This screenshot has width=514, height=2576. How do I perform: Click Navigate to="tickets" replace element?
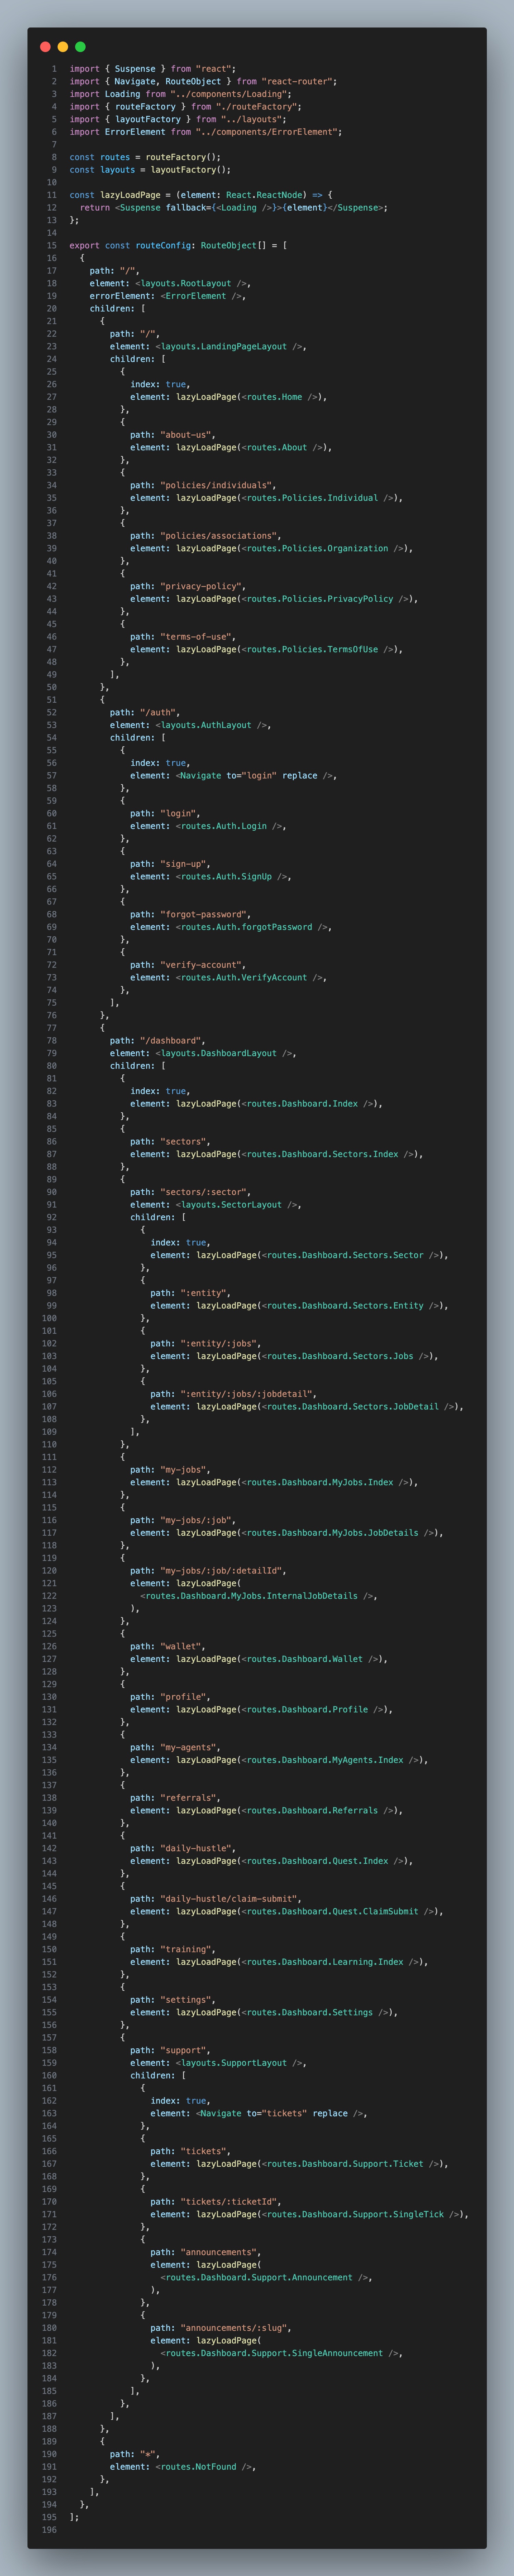point(280,2114)
